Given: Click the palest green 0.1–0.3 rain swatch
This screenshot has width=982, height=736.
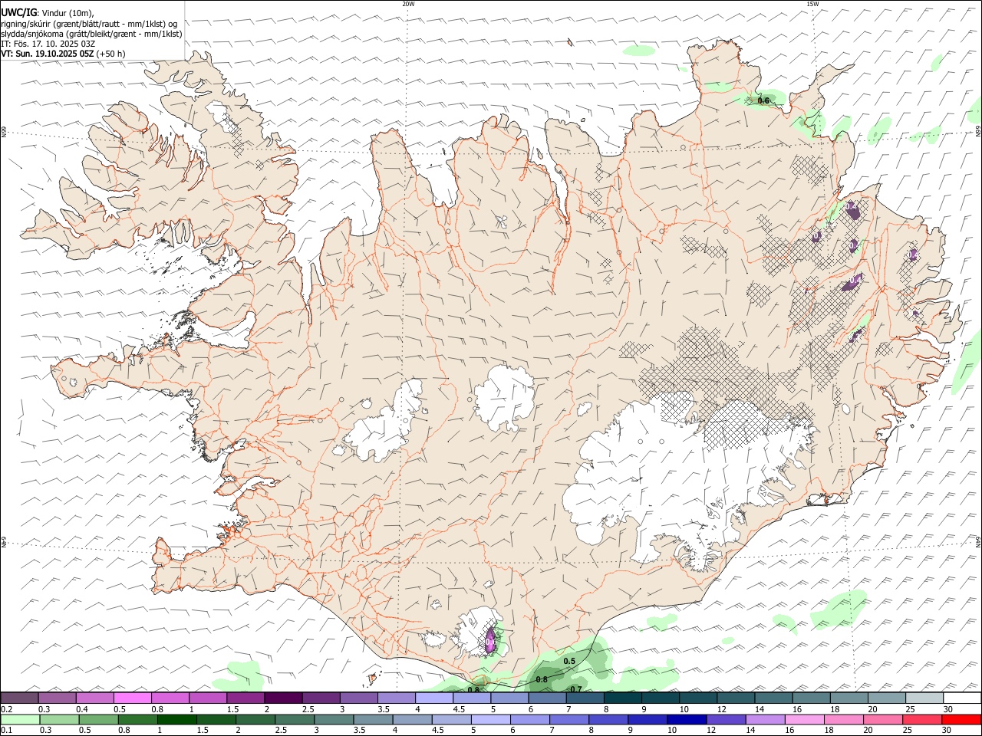Looking at the screenshot, I should [20, 720].
